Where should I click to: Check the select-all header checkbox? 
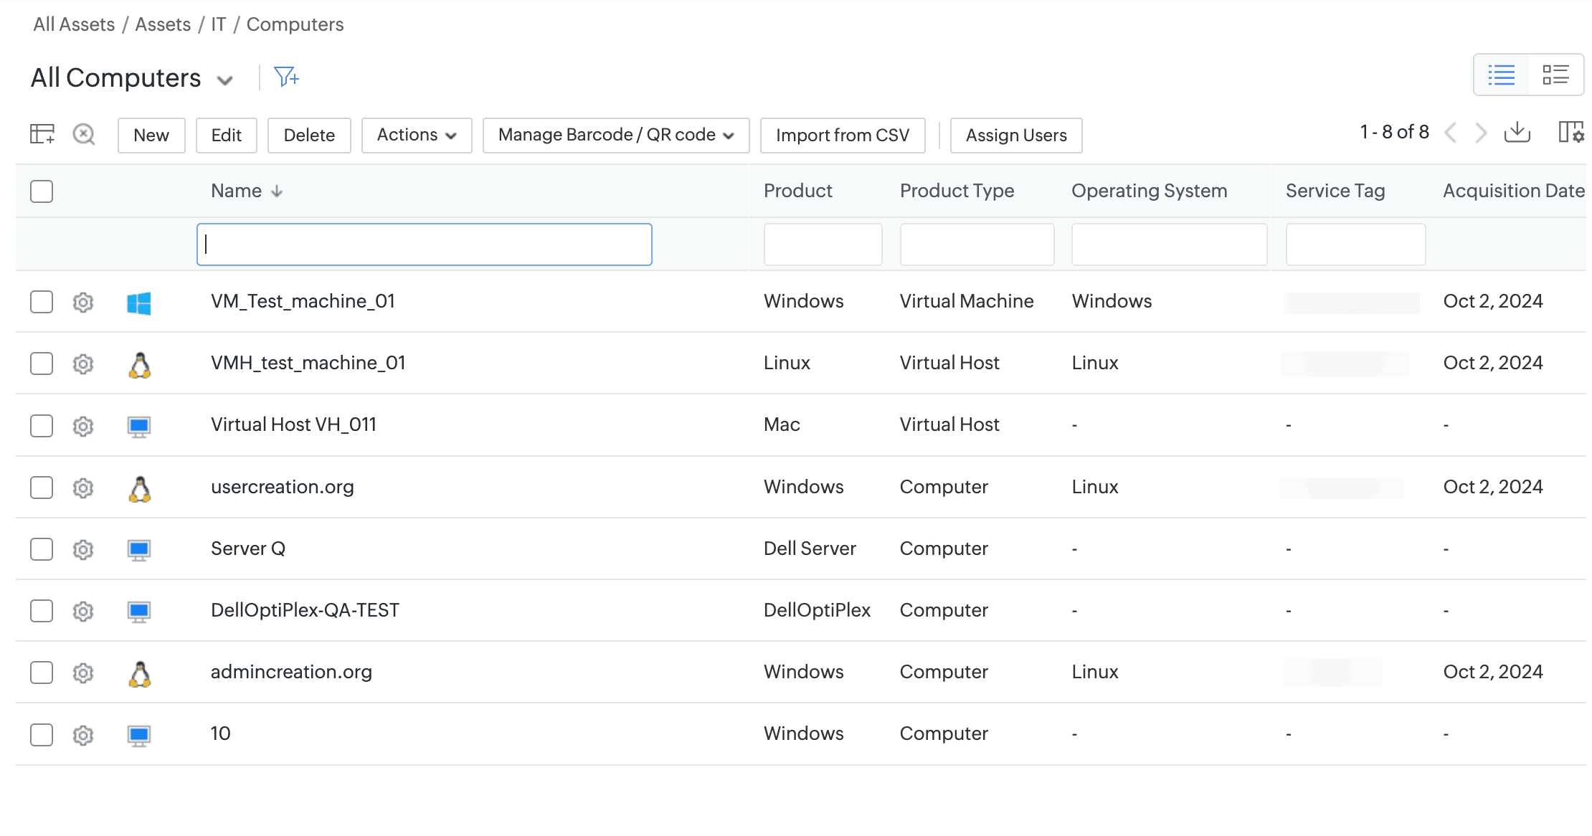pyautogui.click(x=42, y=191)
